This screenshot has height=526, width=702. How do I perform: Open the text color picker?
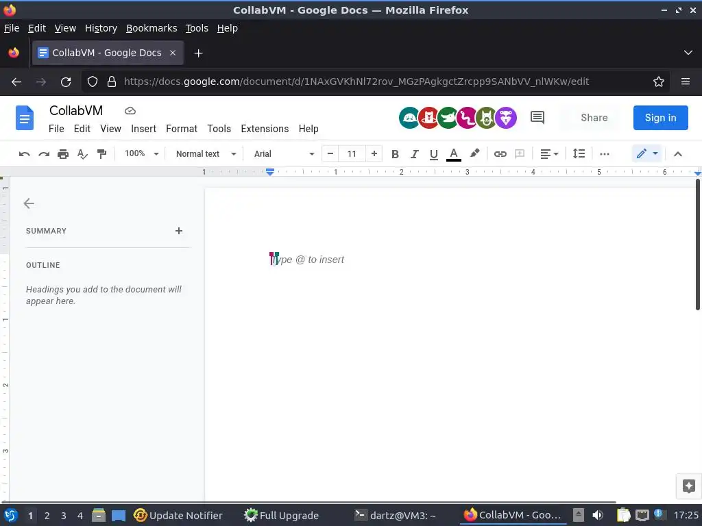(454, 154)
